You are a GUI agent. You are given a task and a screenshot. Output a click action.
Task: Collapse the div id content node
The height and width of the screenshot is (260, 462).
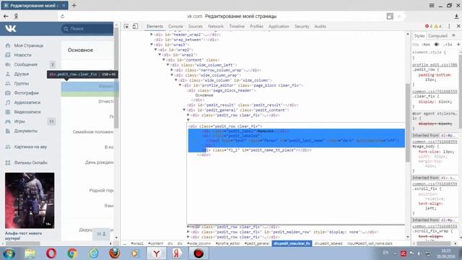point(164,59)
